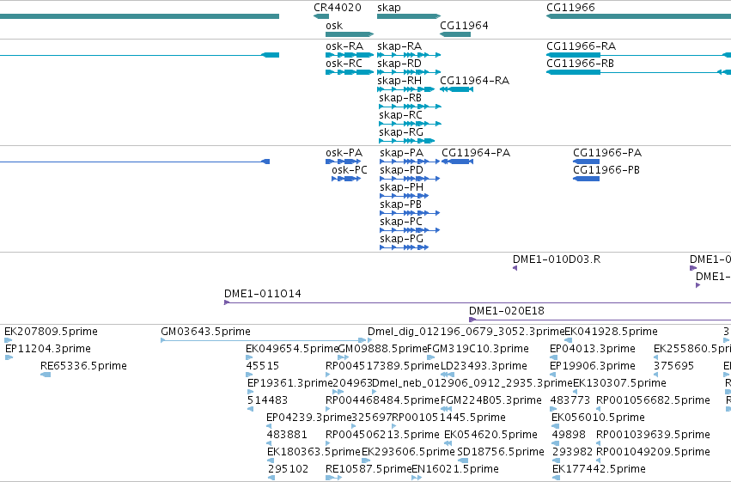Click protein skap-PB
Viewport: 731px width, 482px height.
(x=410, y=213)
